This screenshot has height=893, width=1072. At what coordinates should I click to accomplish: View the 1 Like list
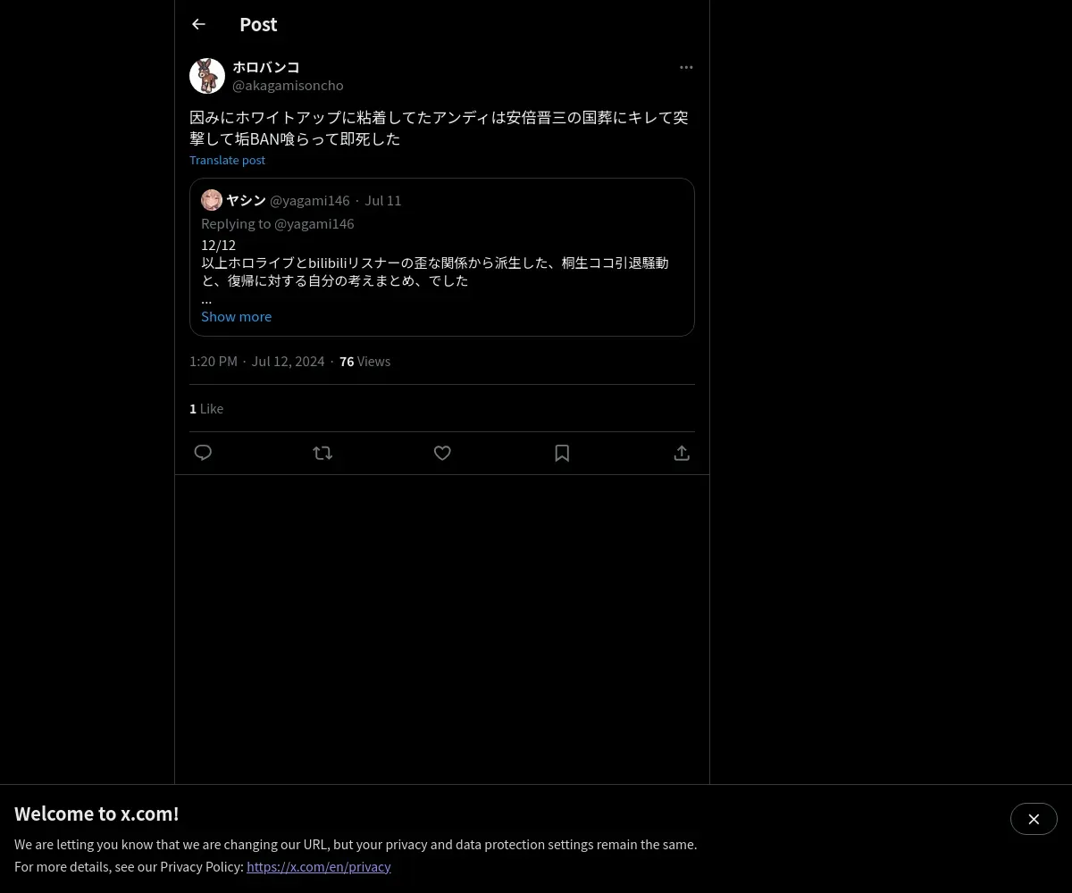[x=206, y=408]
